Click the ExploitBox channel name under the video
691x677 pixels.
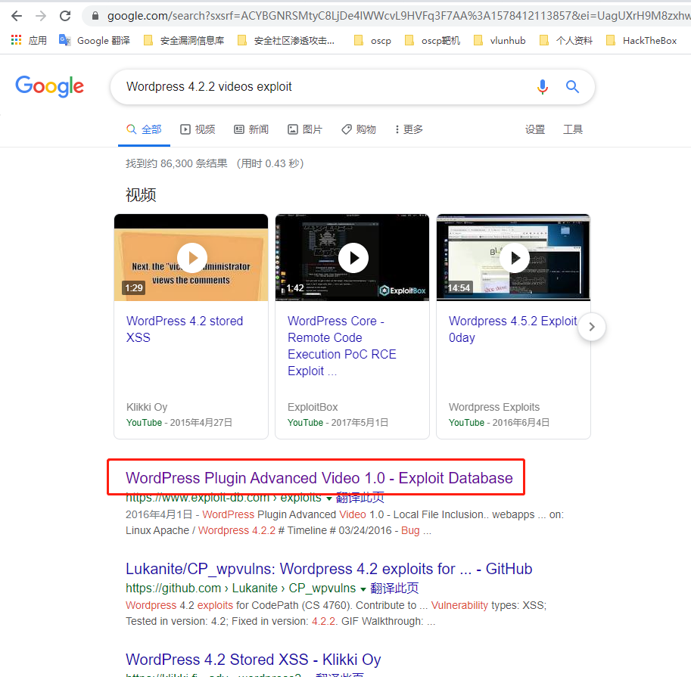(313, 407)
